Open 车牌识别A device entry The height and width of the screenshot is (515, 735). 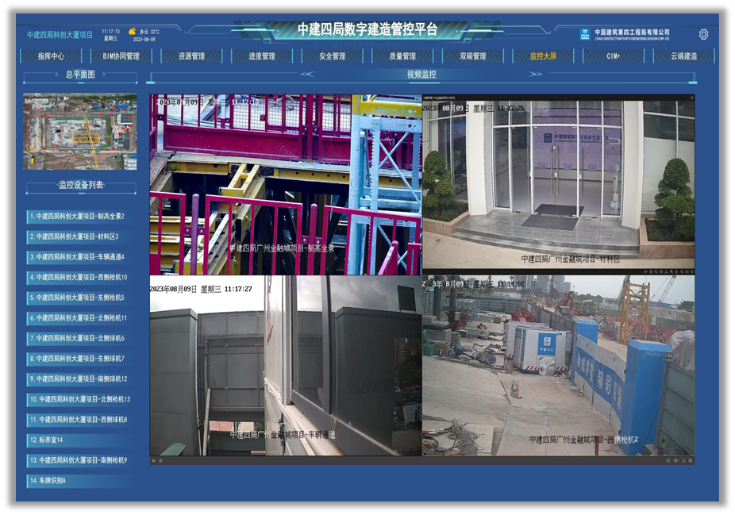point(49,481)
